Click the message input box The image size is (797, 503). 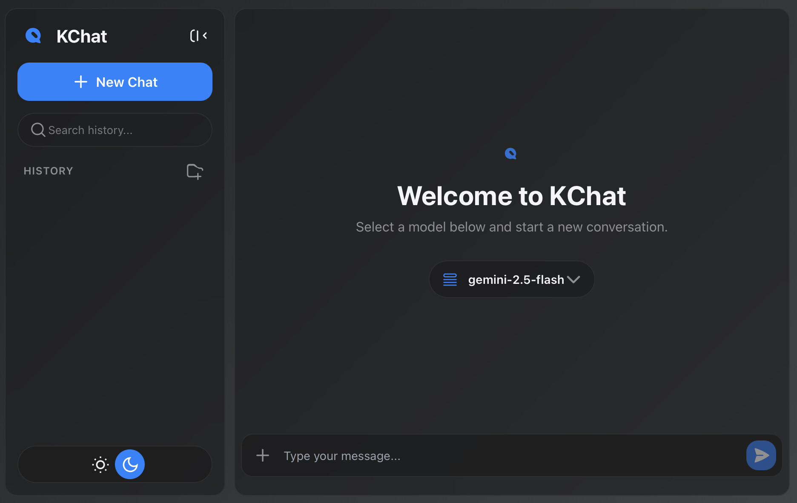pyautogui.click(x=512, y=456)
